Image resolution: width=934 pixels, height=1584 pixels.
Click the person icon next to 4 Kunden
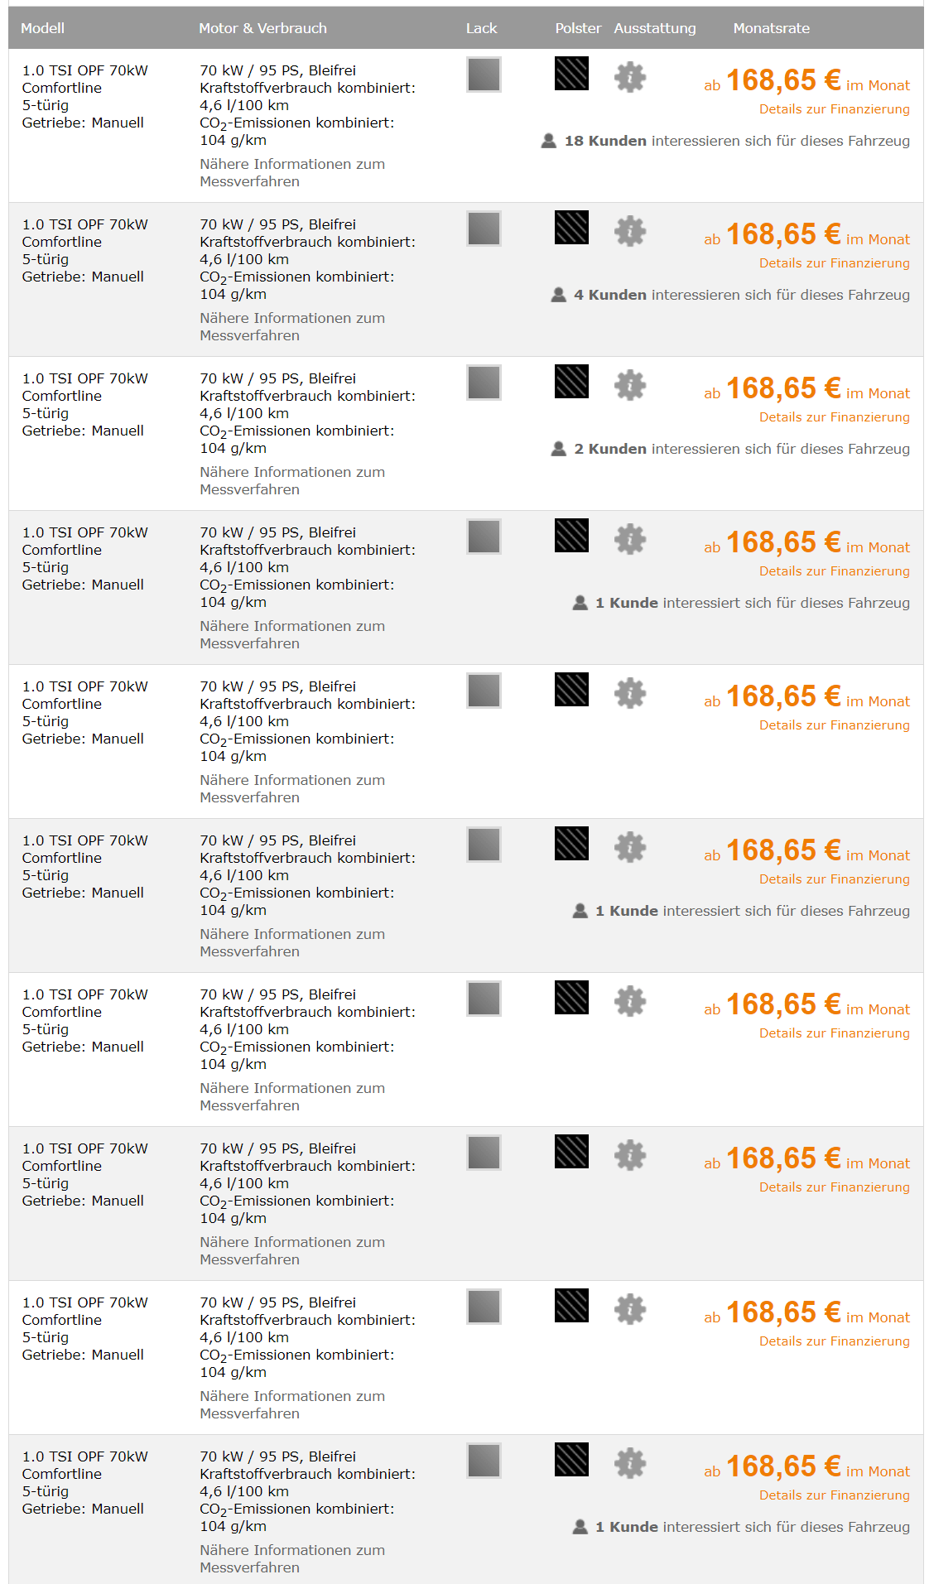tap(559, 295)
